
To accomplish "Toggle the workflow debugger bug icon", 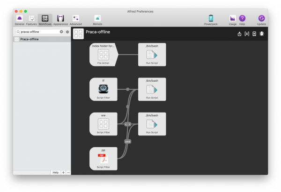I will pos(262,34).
